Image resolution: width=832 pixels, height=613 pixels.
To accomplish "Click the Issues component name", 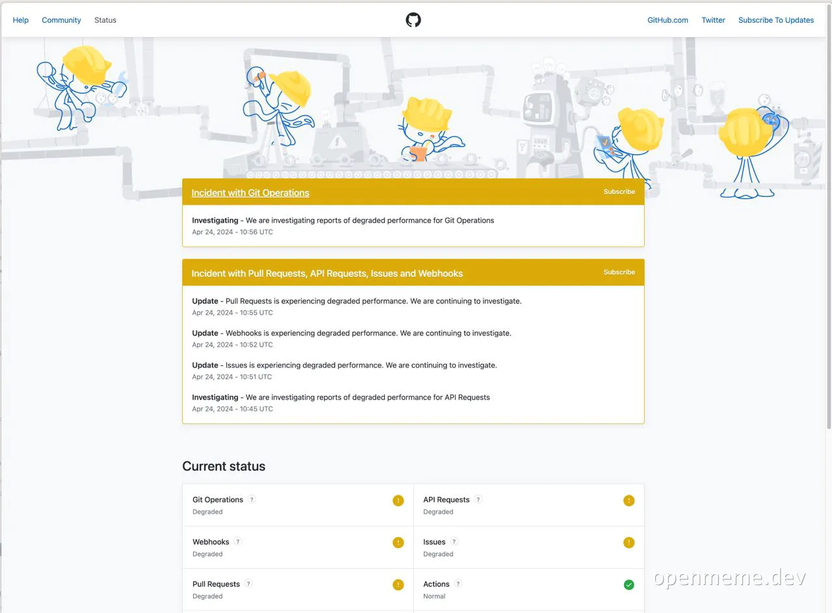I will click(x=434, y=542).
